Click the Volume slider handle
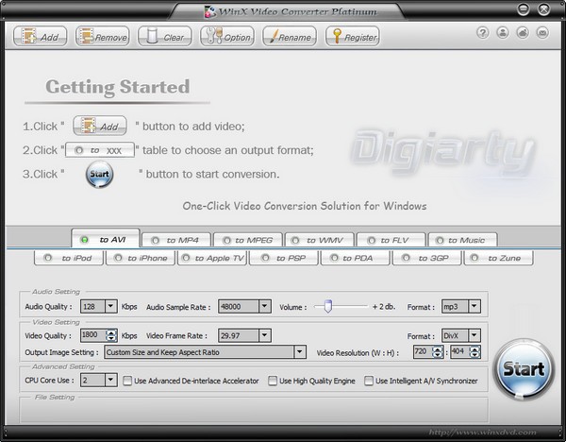 coord(327,306)
